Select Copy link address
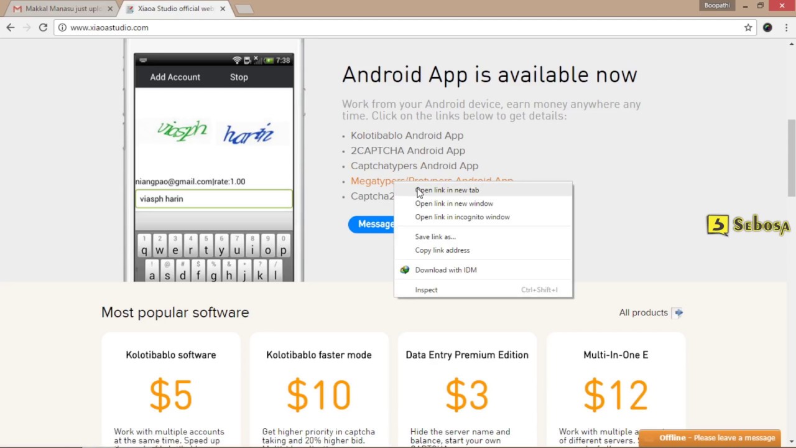796x448 pixels. pos(483,250)
